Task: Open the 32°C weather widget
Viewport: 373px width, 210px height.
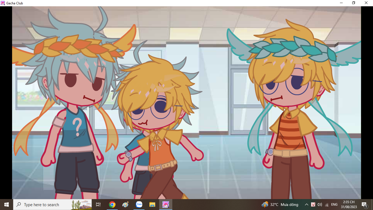Action: pyautogui.click(x=280, y=205)
